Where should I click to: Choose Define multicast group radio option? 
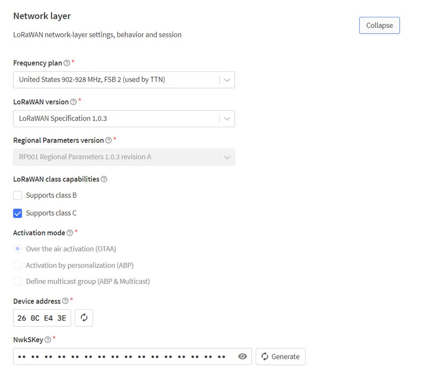pos(18,281)
